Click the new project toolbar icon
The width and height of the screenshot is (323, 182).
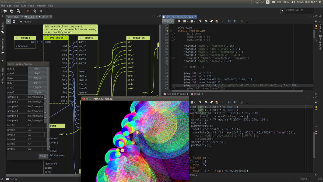pos(5,11)
